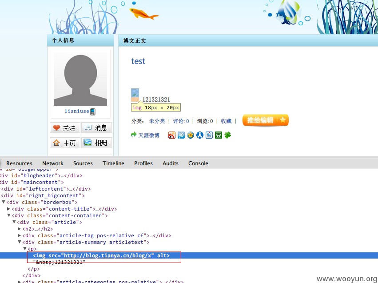This screenshot has height=283, width=378.
Task: Click the lisniuse profile avatar
Action: point(80,79)
